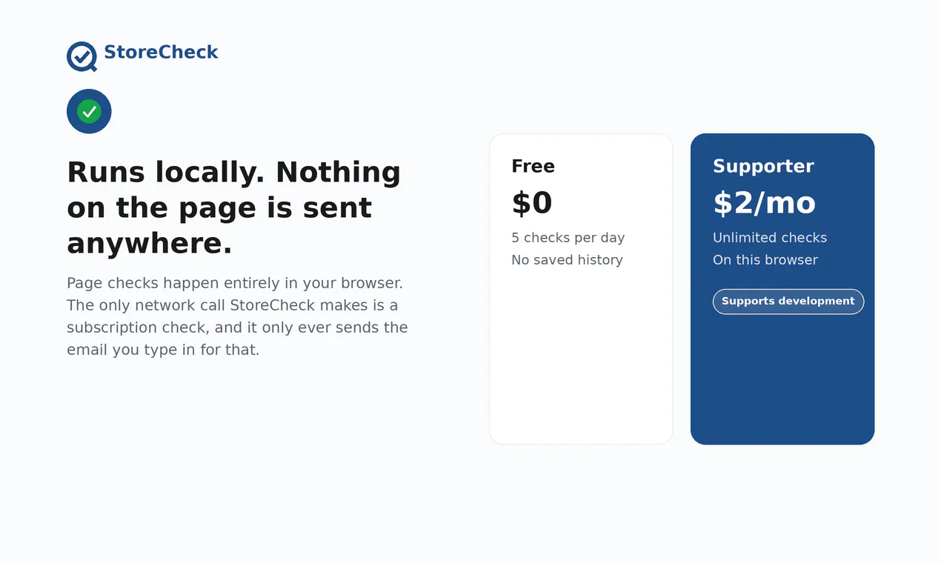Click the word 'anywhere.' in the headline
The image size is (941, 563).
coord(150,243)
